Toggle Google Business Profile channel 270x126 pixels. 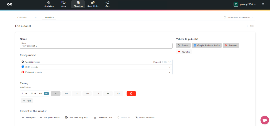coord(207,46)
